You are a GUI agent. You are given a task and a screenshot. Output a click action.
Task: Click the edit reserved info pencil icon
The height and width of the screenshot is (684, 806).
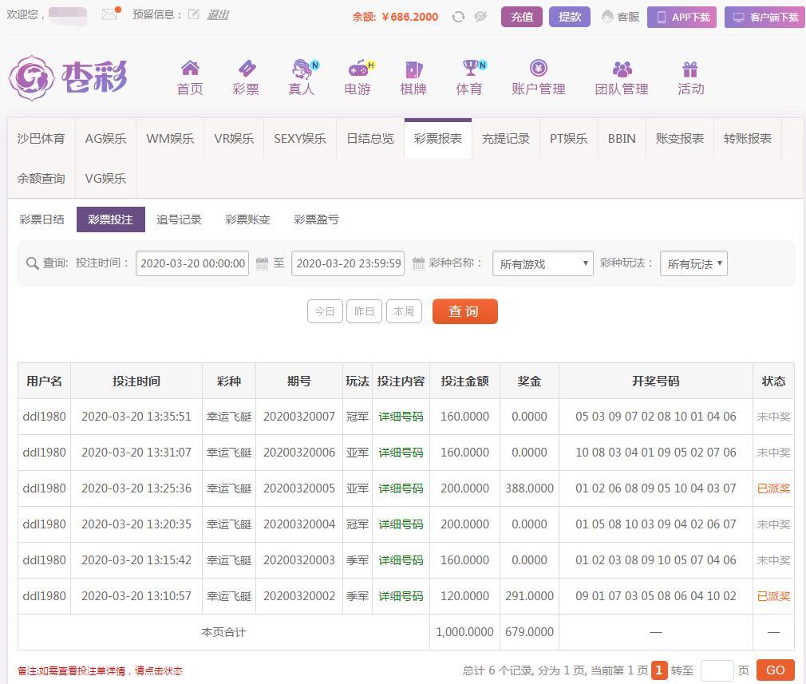click(x=194, y=14)
